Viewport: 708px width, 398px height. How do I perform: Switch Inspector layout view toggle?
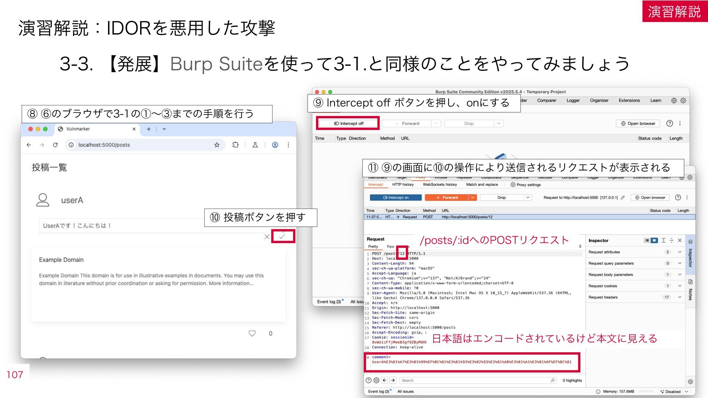click(x=651, y=240)
